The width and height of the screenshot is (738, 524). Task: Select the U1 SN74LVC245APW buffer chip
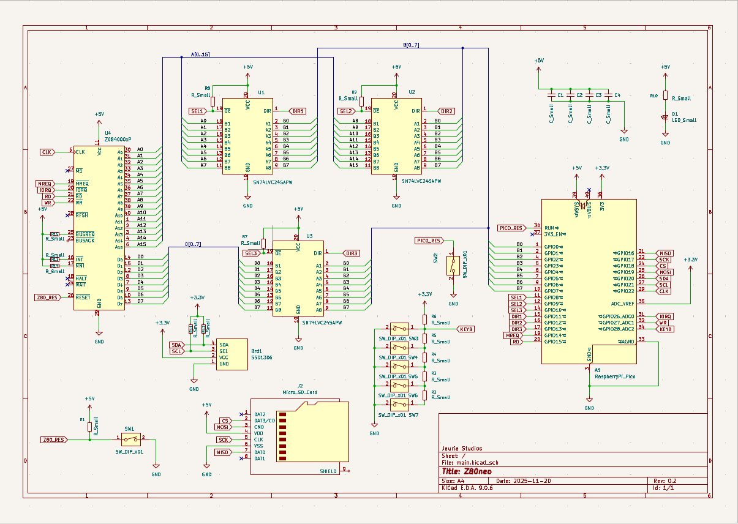pos(247,136)
